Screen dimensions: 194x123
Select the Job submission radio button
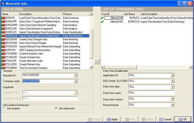(x=56, y=108)
